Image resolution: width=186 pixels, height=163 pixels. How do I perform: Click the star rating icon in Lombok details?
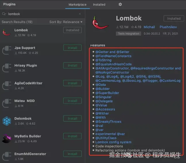(133, 27)
